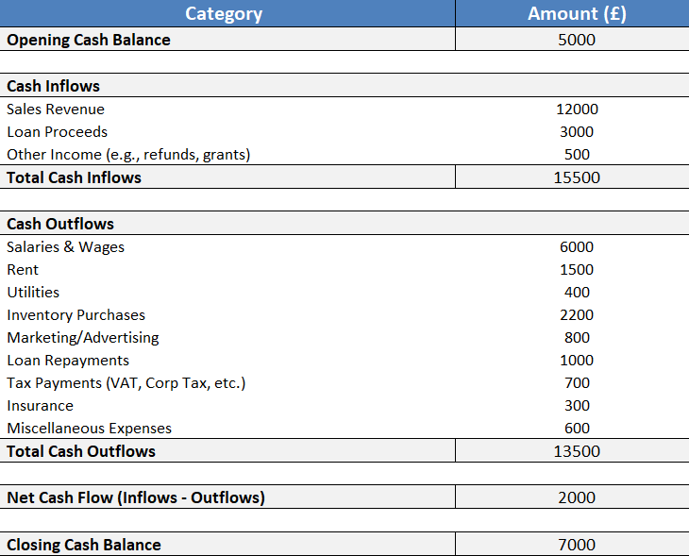Screen dimensions: 689x556
Task: Select the Total Cash Outflows label
Action: (81, 451)
